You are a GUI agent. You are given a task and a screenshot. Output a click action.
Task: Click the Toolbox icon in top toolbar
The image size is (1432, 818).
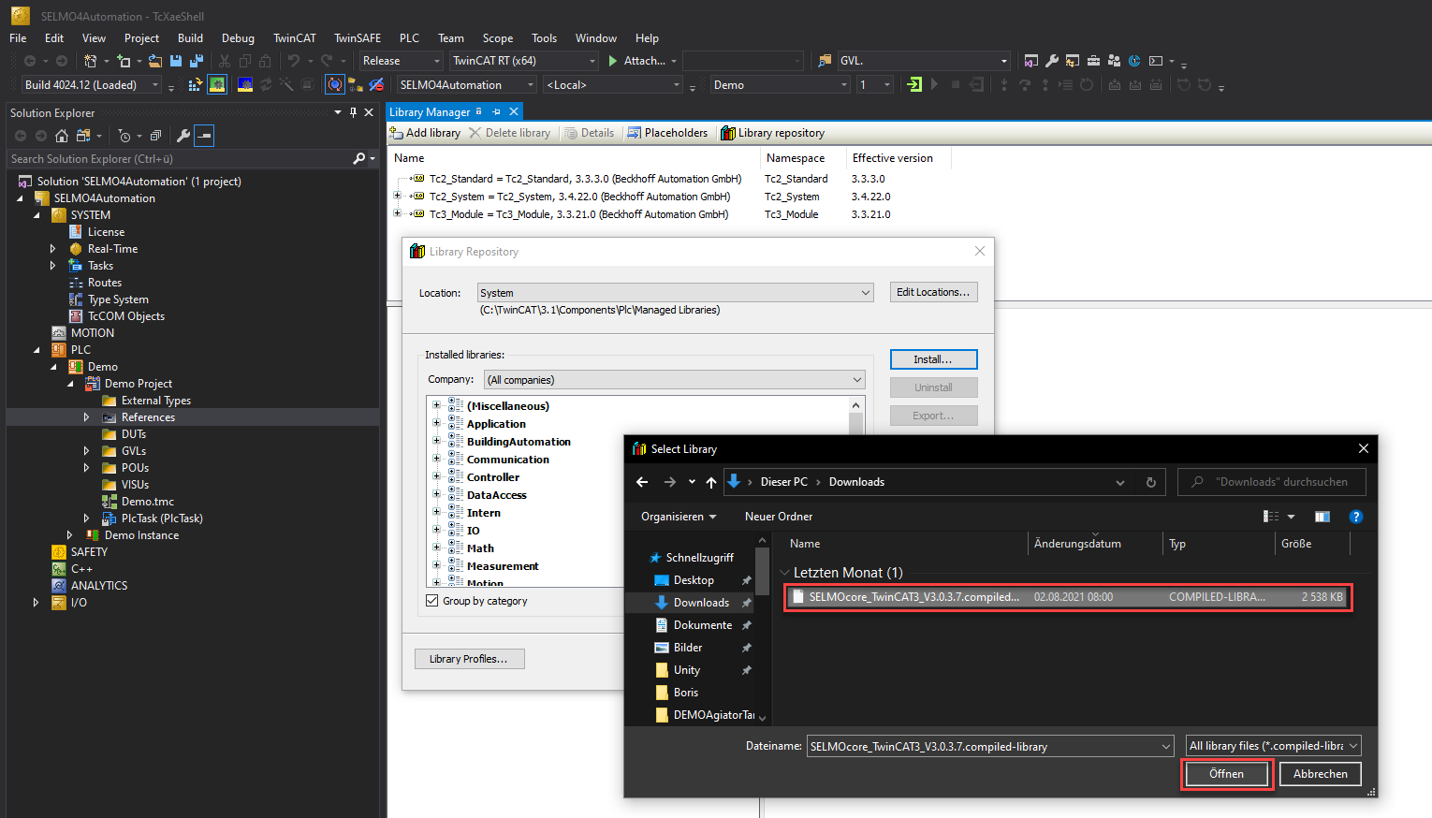pyautogui.click(x=1093, y=61)
